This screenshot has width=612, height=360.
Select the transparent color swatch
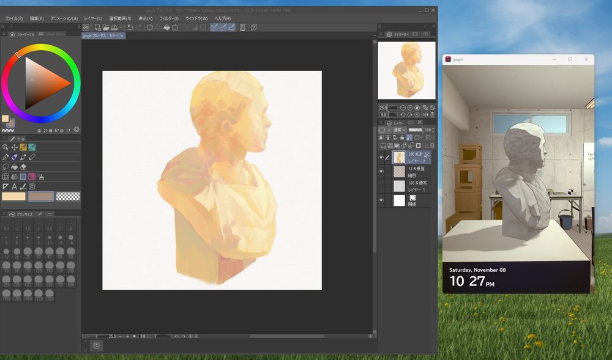tap(68, 196)
